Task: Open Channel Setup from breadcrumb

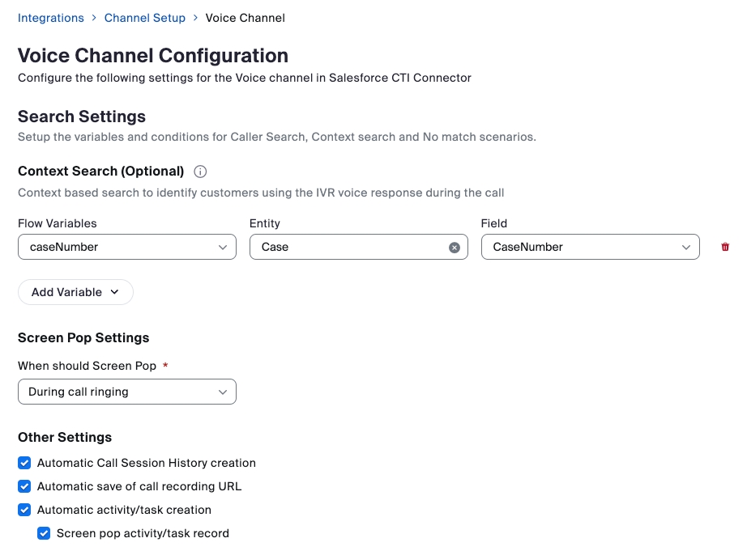Action: (x=144, y=18)
